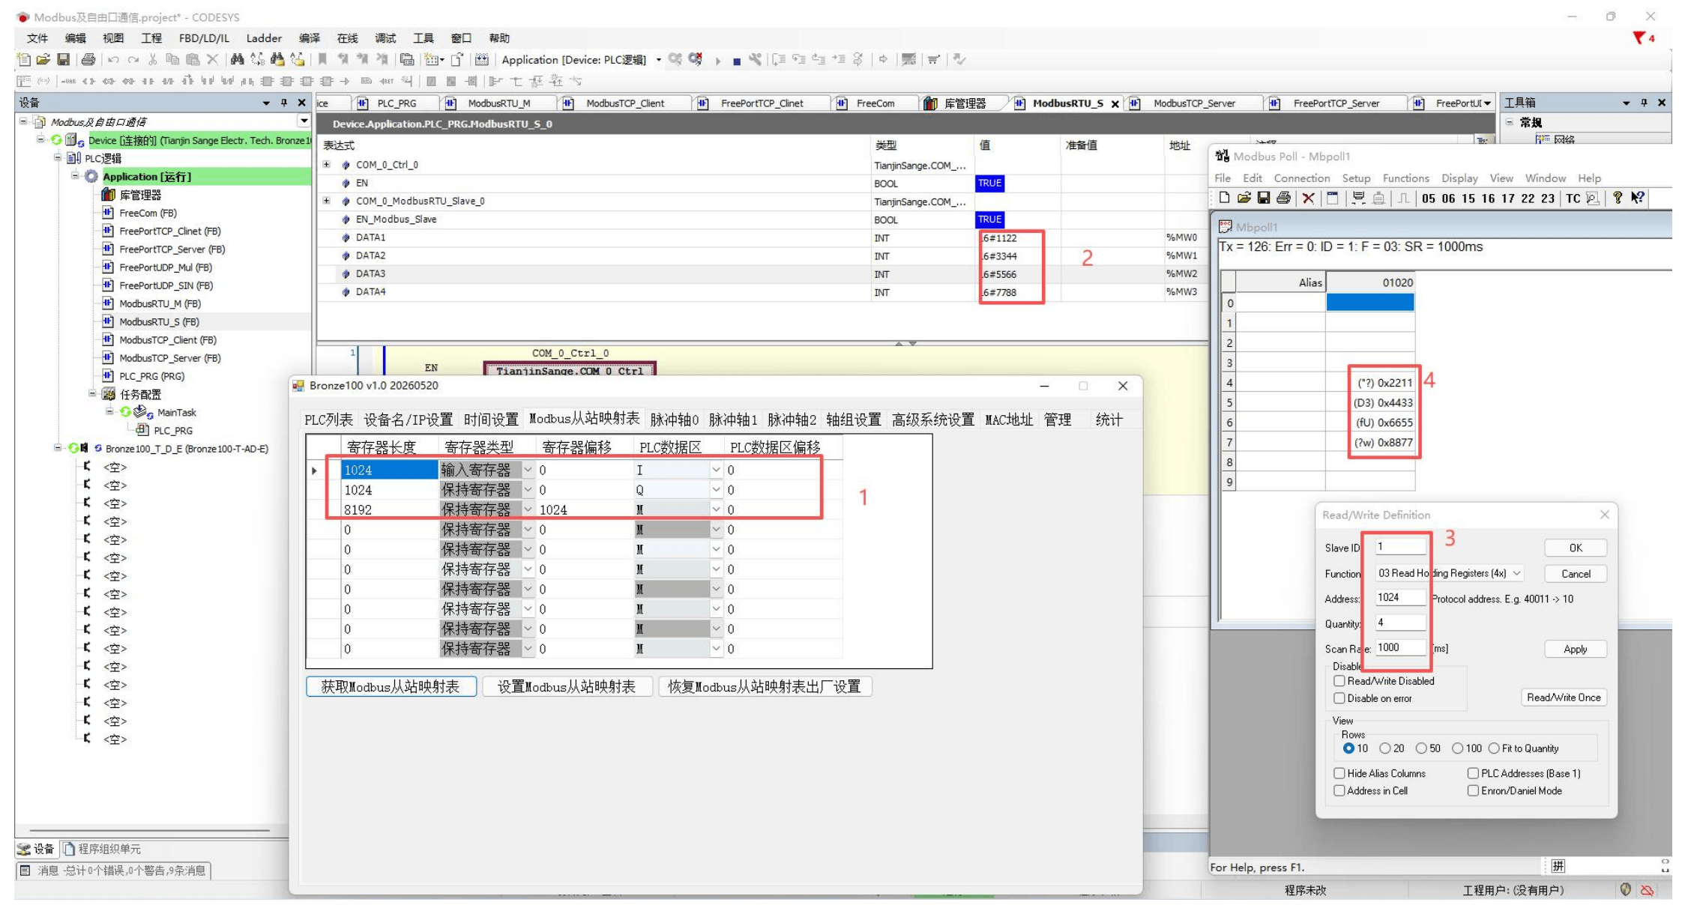Viewport: 1694px width, 905px height.
Task: Click function 23 in Modbus Poll toolbar
Action: [1548, 199]
